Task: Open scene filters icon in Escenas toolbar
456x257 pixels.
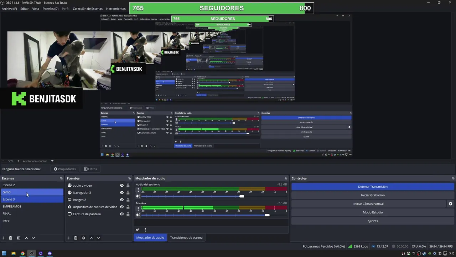Action: click(19, 238)
